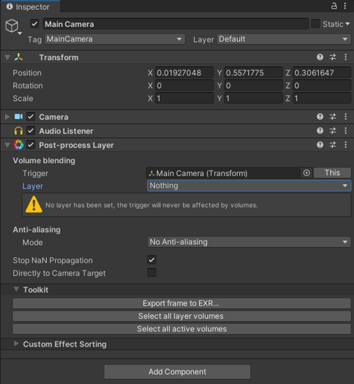Enable Directly to Camera Target
Image resolution: width=354 pixels, height=384 pixels.
click(x=152, y=273)
